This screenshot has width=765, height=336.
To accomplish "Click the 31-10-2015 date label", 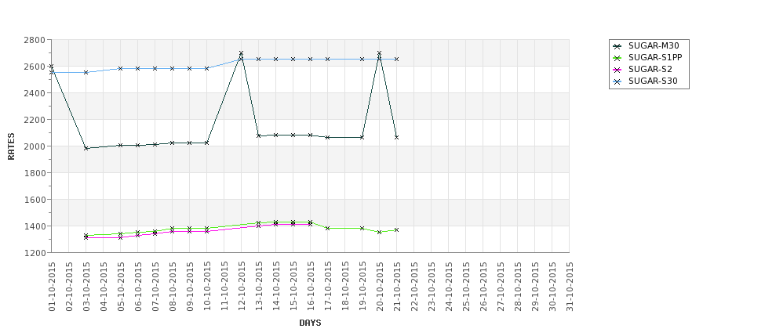I will pyautogui.click(x=570, y=287).
